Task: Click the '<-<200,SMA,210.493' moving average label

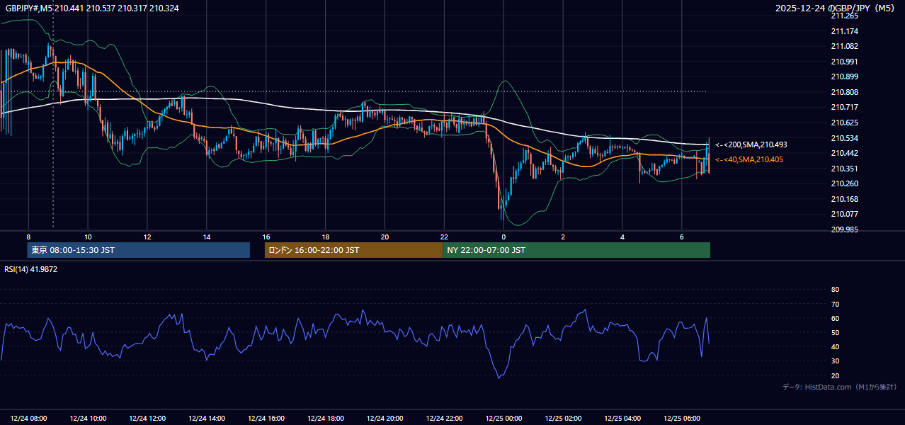Action: point(751,144)
